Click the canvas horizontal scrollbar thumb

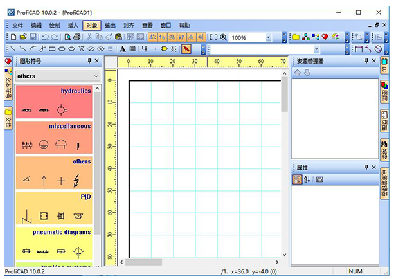pyautogui.click(x=143, y=262)
